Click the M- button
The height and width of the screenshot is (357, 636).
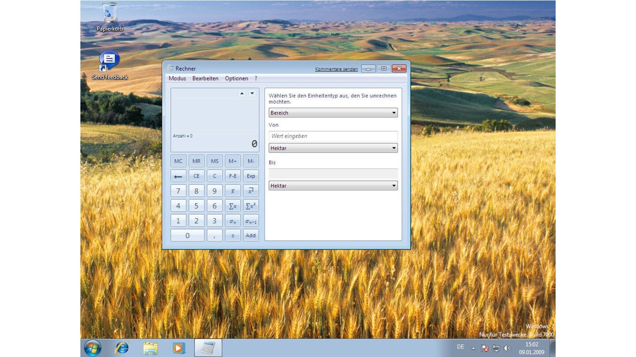click(251, 161)
